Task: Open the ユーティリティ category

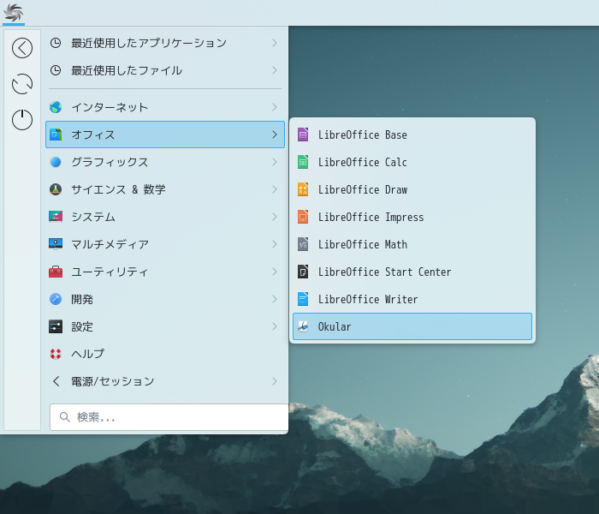Action: [165, 272]
